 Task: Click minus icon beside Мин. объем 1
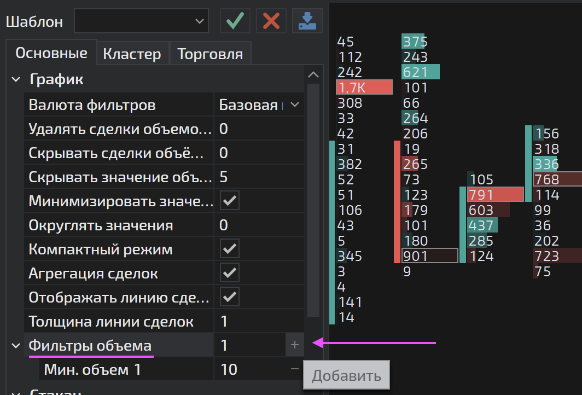295,369
